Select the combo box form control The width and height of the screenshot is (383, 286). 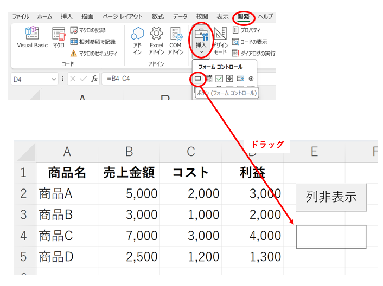tap(209, 79)
